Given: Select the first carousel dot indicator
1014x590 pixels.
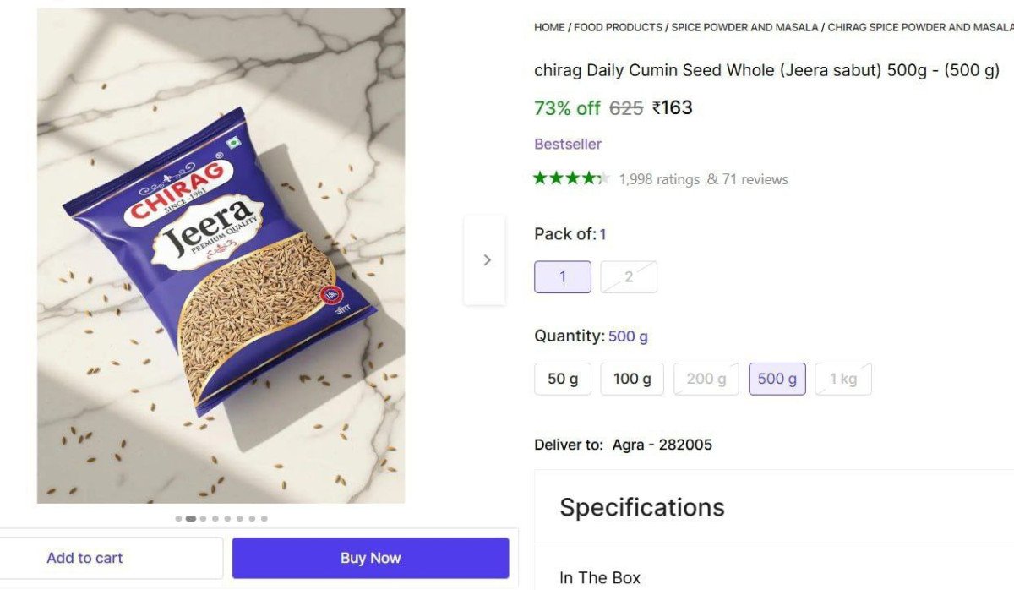Looking at the screenshot, I should point(178,518).
